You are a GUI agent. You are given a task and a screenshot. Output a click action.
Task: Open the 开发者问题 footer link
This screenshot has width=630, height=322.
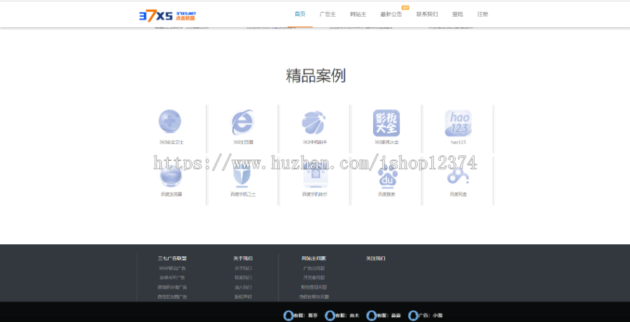314,278
